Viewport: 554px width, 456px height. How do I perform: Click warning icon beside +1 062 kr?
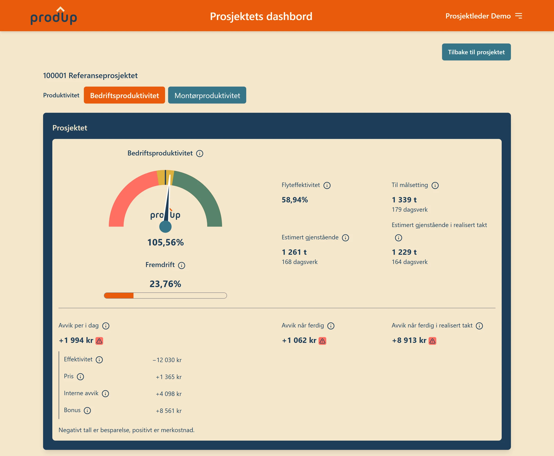tap(322, 341)
